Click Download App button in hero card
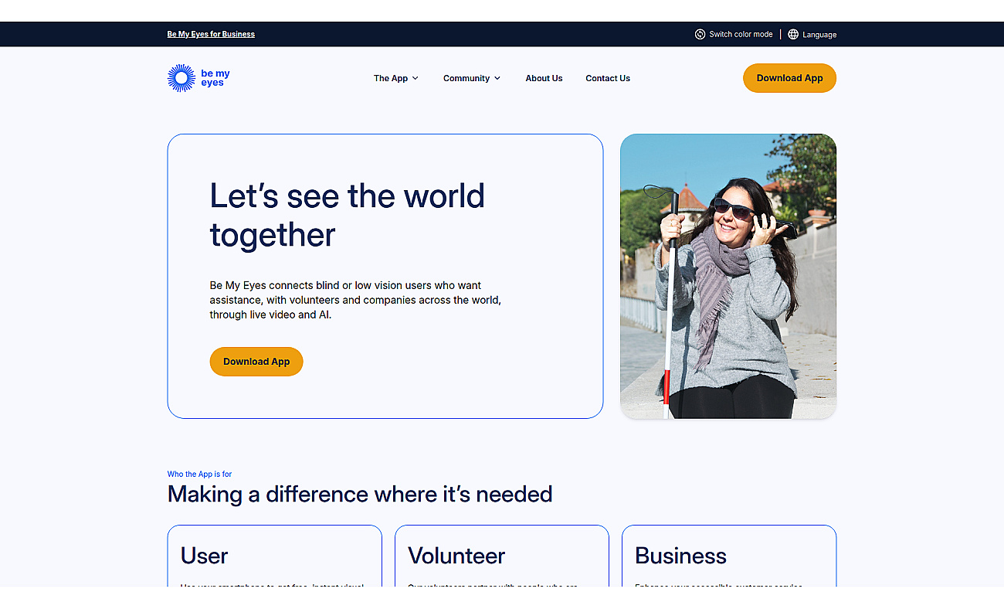 click(x=256, y=362)
